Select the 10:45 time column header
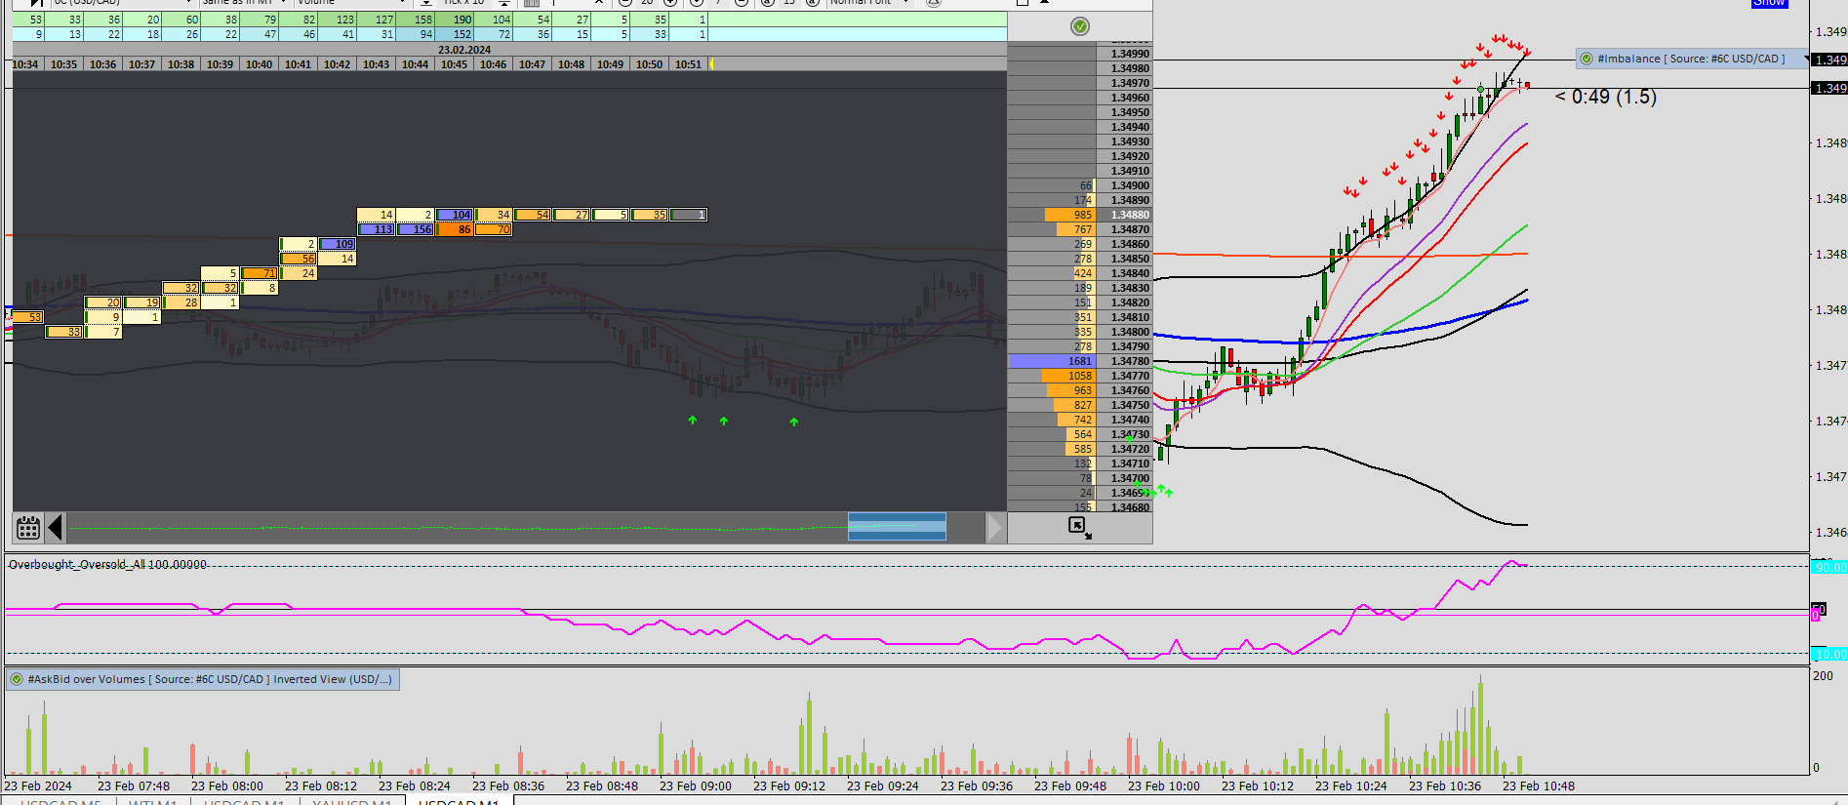Screen dimensions: 1848x805 coord(454,64)
